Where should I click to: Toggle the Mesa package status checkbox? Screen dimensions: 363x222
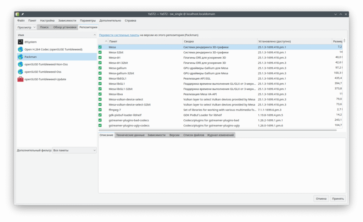tap(100, 47)
